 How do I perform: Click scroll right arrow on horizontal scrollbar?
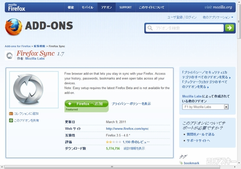pyautogui.click(x=235, y=167)
